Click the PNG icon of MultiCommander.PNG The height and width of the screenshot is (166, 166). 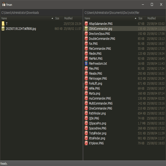point(86,103)
